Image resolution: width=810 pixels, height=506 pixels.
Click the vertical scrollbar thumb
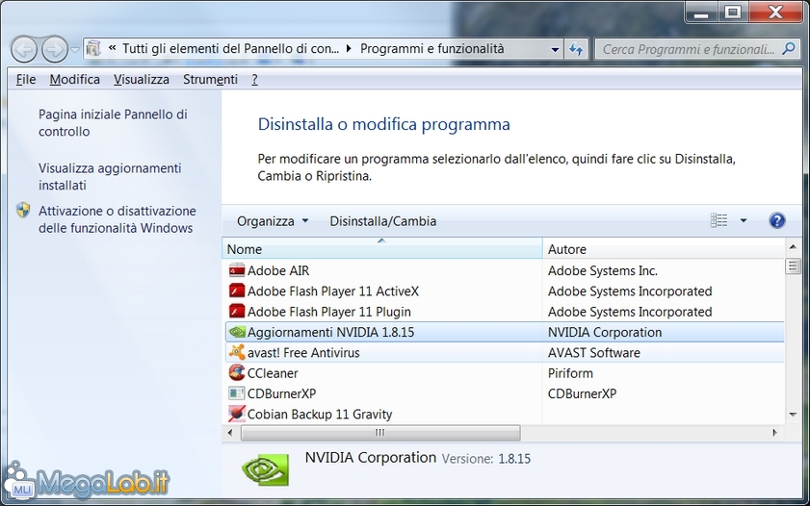[793, 266]
